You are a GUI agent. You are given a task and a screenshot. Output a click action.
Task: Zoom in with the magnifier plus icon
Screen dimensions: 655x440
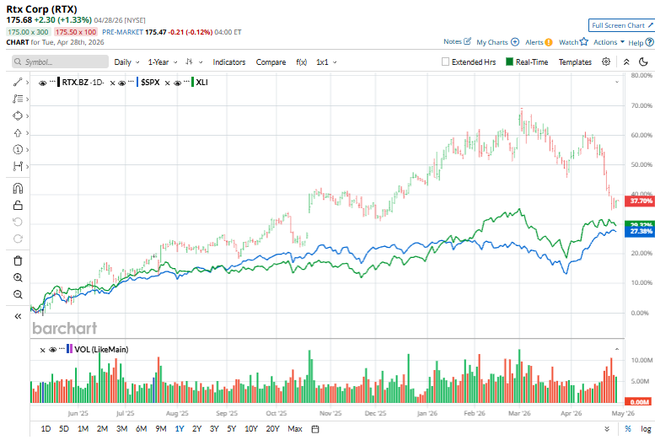coord(18,277)
